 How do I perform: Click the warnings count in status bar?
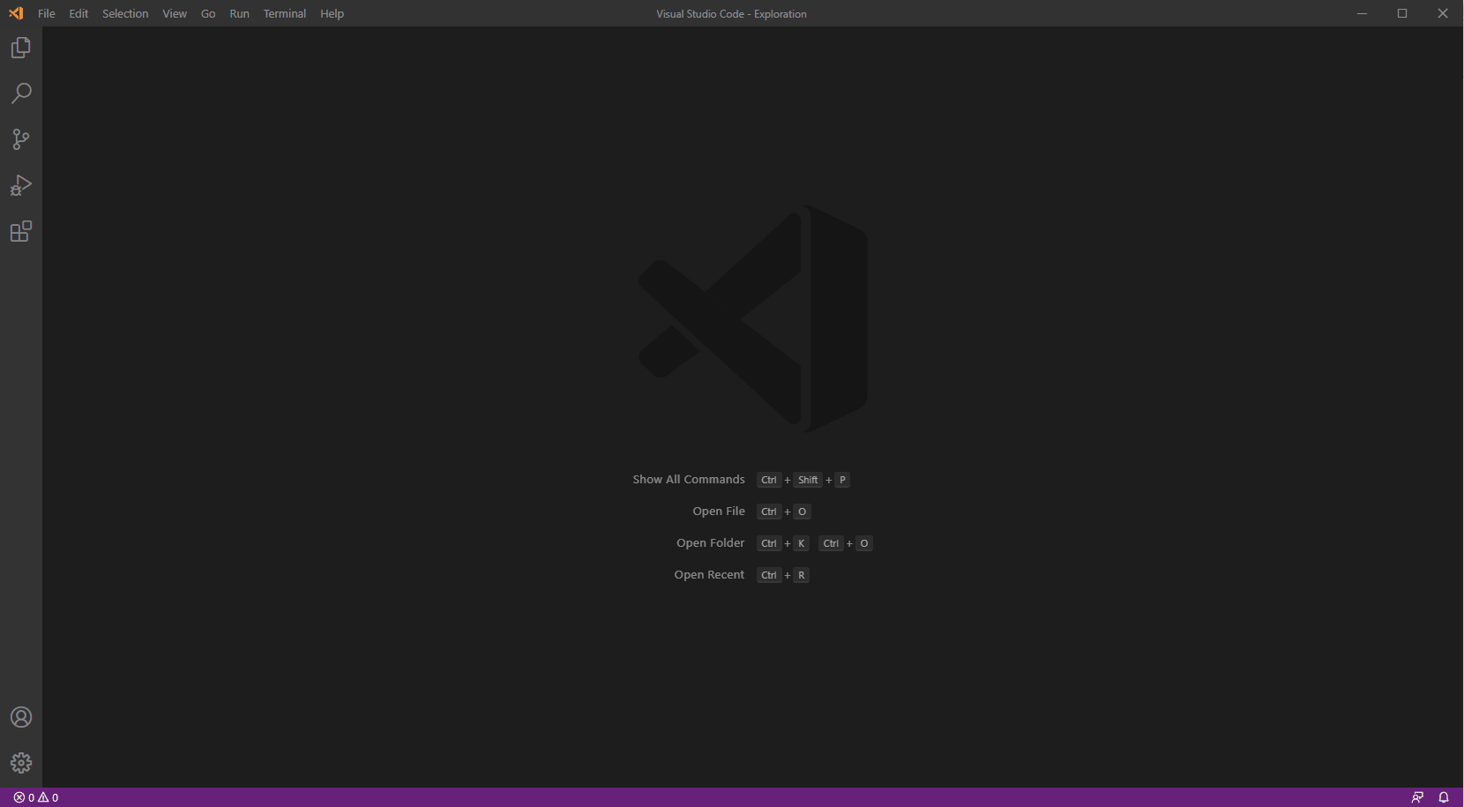point(48,797)
